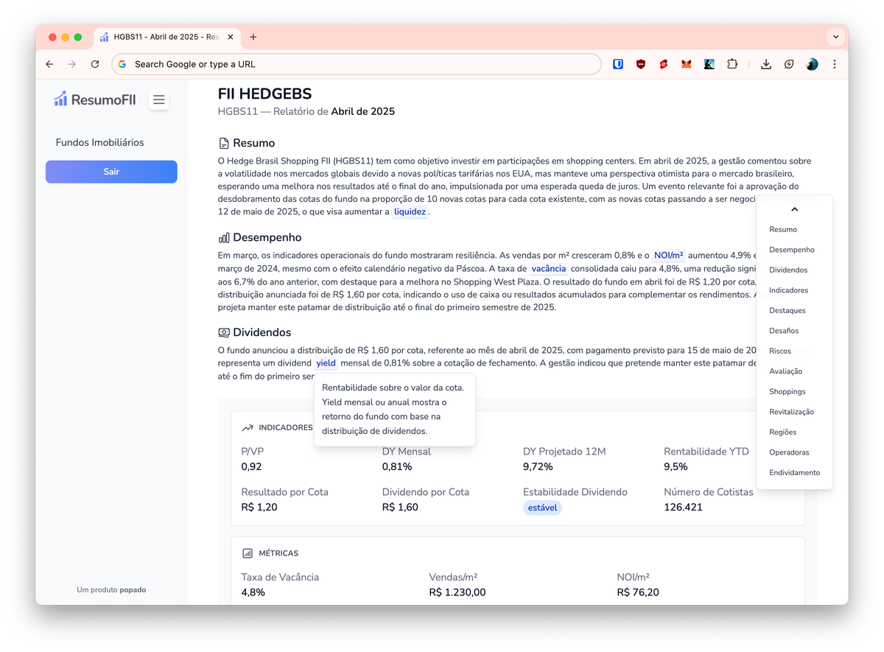Screen dimensions: 884x652
Task: Open a new browser tab
Action: [x=253, y=37]
